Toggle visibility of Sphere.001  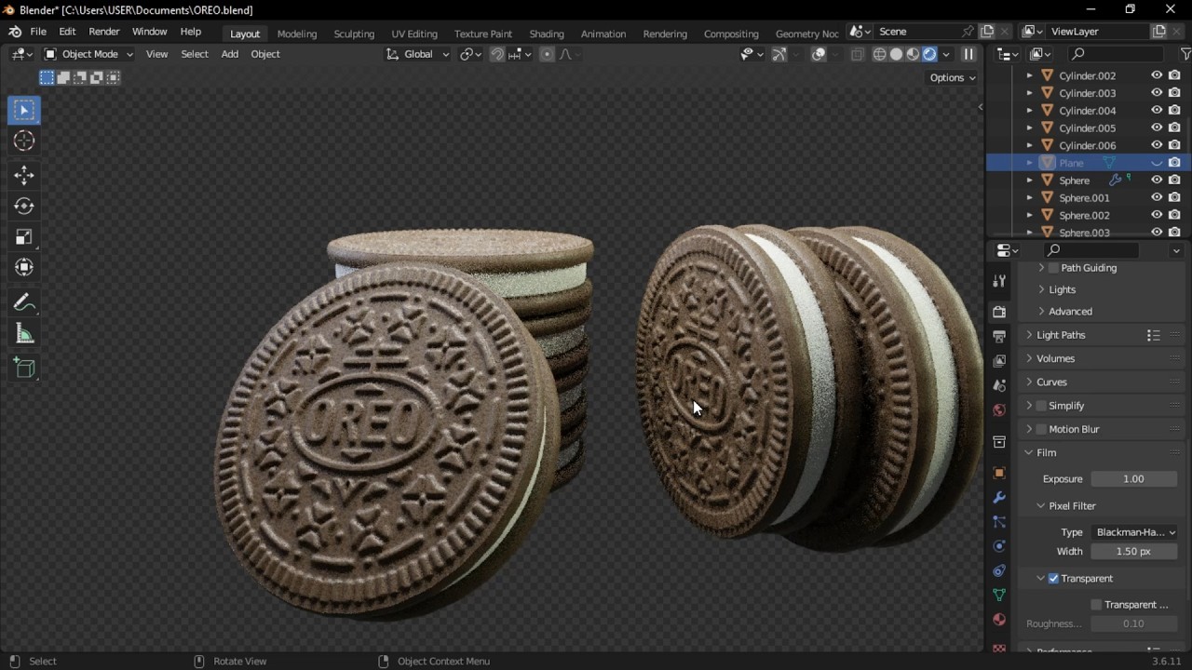click(1157, 197)
